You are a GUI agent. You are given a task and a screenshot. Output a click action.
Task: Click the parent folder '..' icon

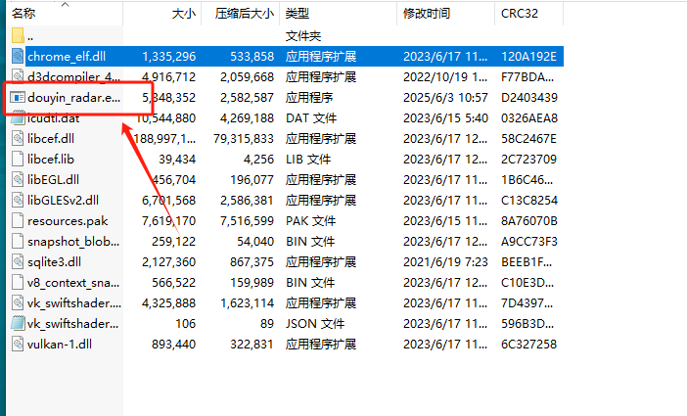point(18,36)
